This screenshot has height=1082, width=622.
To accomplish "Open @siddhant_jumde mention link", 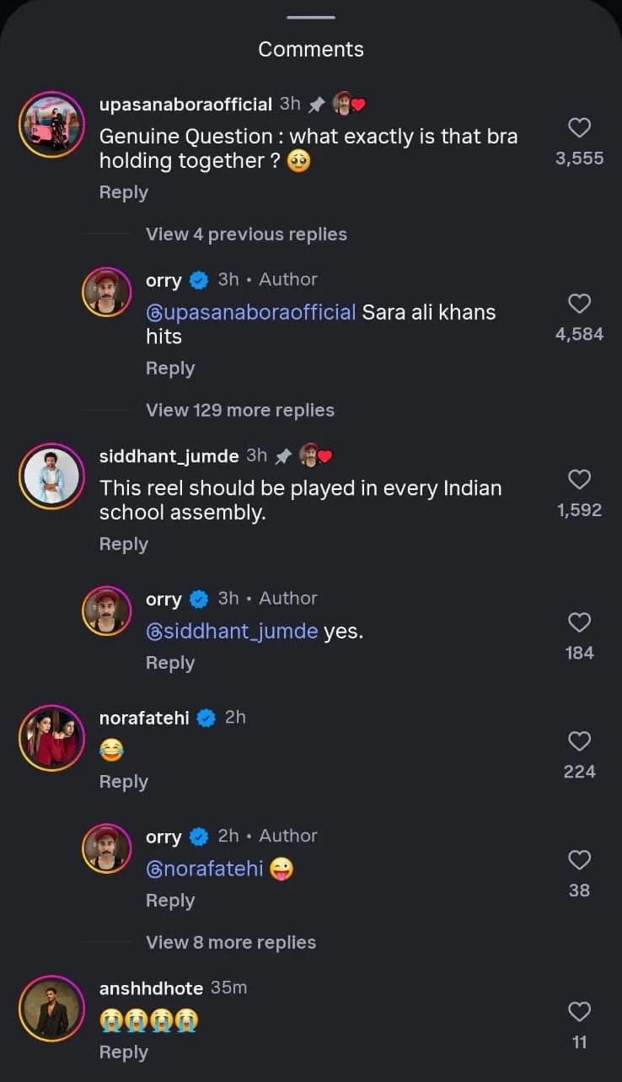I will [232, 632].
